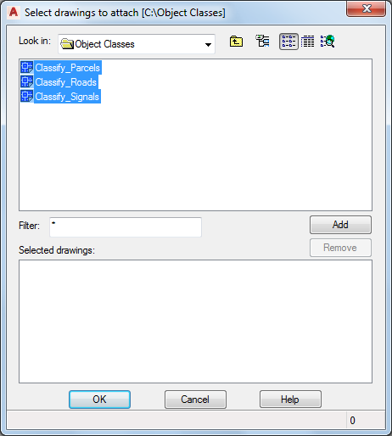Image resolution: width=392 pixels, height=436 pixels.
Task: Click the Classify_Signals drawing file icon
Action: (27, 96)
